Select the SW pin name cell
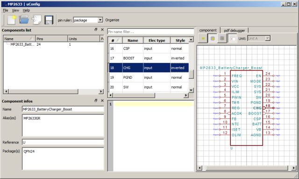 (x=133, y=87)
